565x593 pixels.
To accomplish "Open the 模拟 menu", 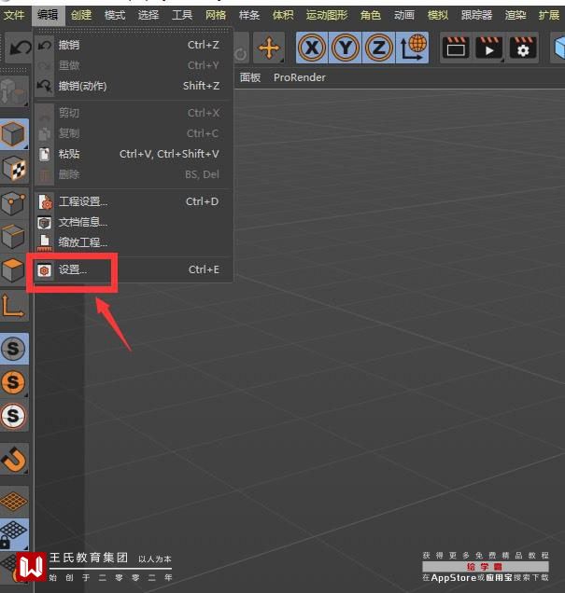I will (x=438, y=15).
